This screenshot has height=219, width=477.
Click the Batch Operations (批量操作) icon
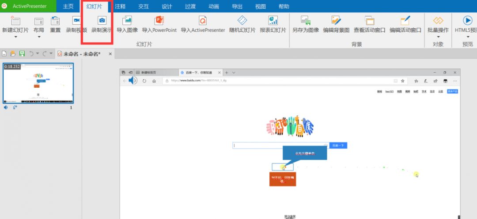438,20
